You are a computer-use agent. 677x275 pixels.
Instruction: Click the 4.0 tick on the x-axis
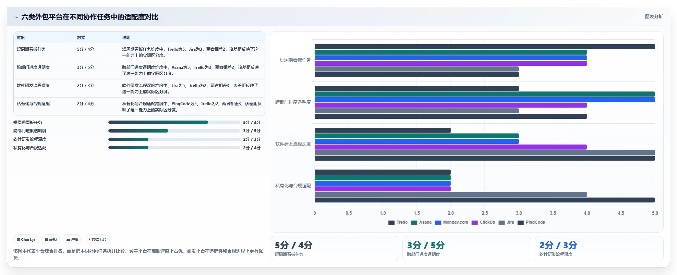tap(587, 213)
